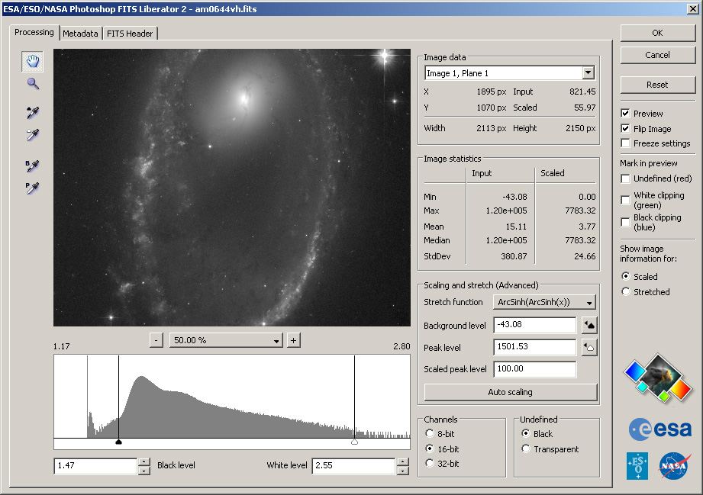Click the set background level picker icon

(589, 325)
